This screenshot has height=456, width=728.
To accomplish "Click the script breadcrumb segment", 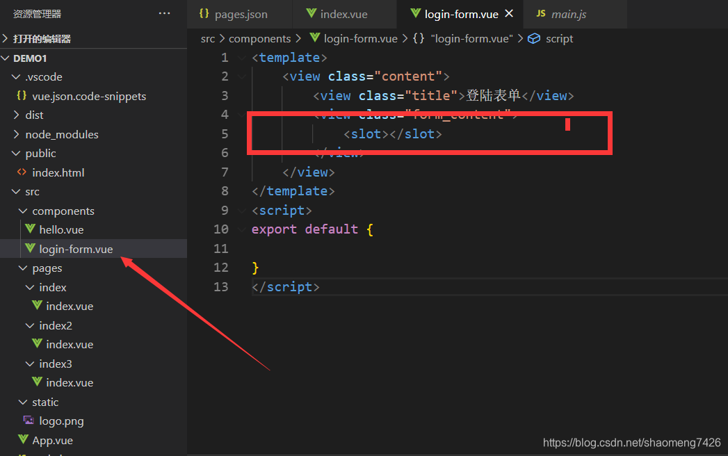I will tap(559, 38).
